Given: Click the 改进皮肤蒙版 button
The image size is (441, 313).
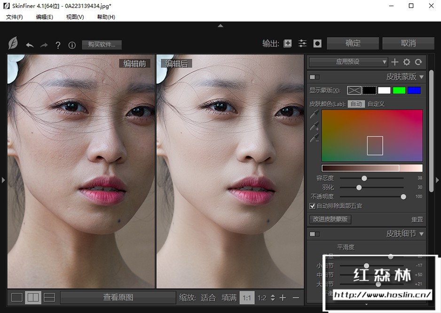Looking at the screenshot, I should pyautogui.click(x=330, y=219).
